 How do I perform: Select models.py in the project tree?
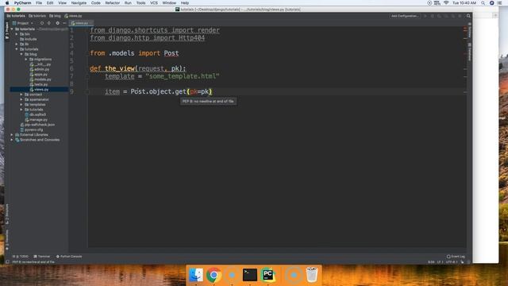(42, 79)
